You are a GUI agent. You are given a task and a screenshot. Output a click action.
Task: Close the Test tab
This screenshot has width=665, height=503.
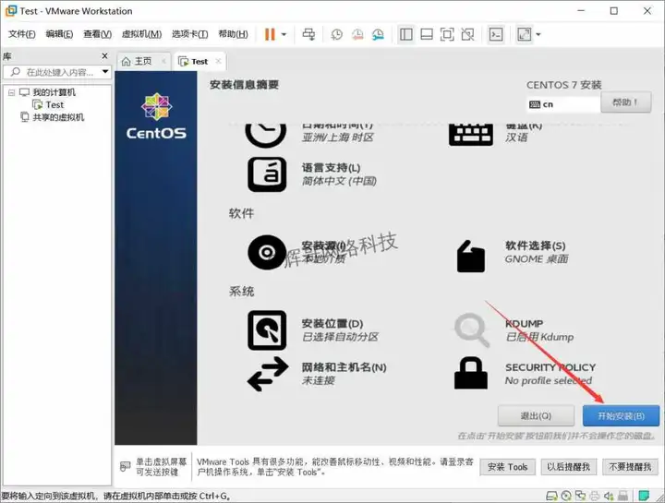pyautogui.click(x=218, y=61)
